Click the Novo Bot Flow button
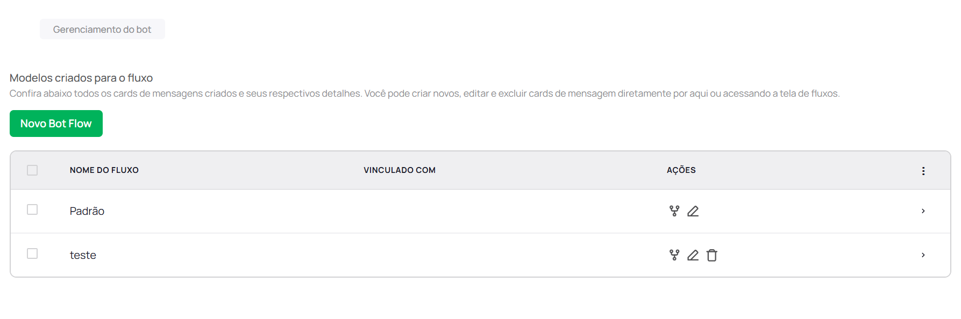The image size is (961, 319). [56, 124]
